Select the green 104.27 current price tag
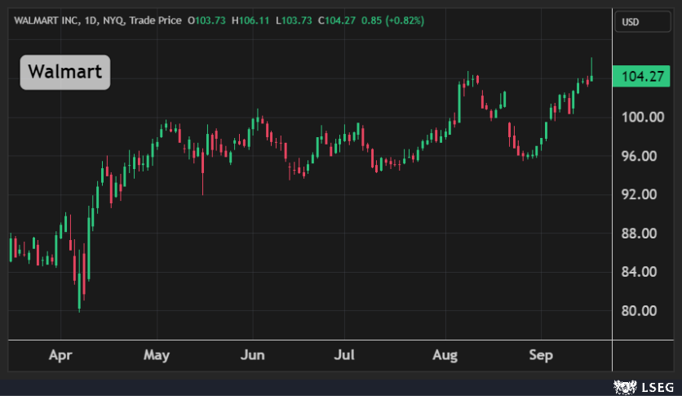The width and height of the screenshot is (682, 396). (x=644, y=77)
